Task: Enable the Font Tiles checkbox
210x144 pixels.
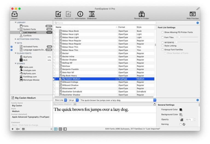Action: coord(162,37)
